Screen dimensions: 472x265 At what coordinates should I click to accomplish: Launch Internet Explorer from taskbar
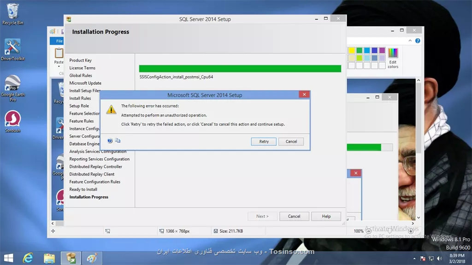coord(28,258)
